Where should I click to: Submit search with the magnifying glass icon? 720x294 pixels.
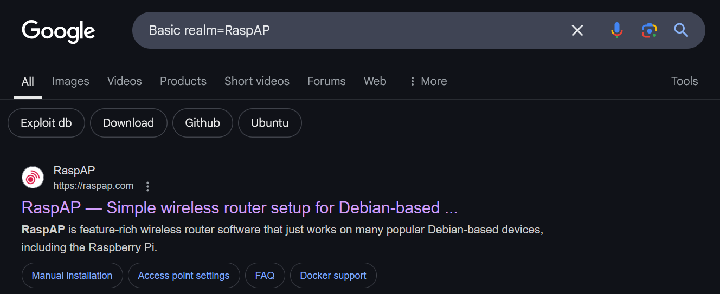click(681, 30)
